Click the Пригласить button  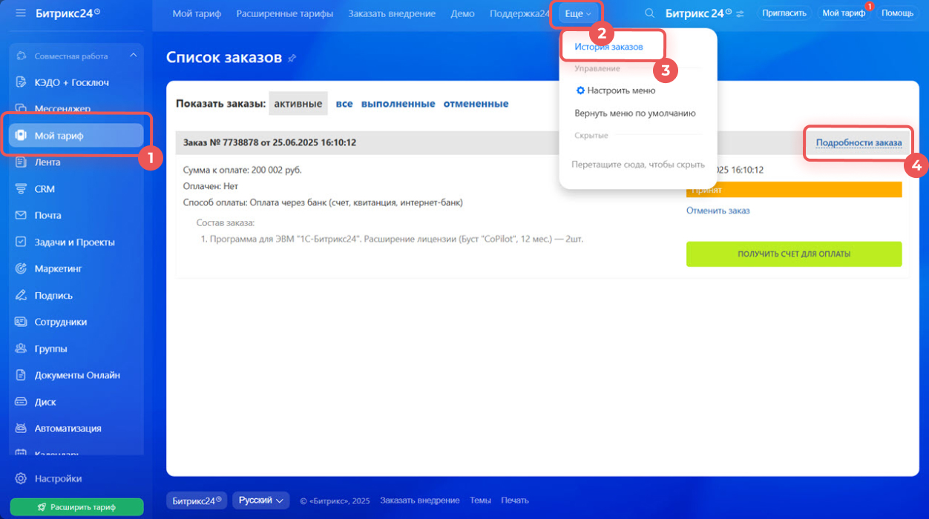coord(784,13)
